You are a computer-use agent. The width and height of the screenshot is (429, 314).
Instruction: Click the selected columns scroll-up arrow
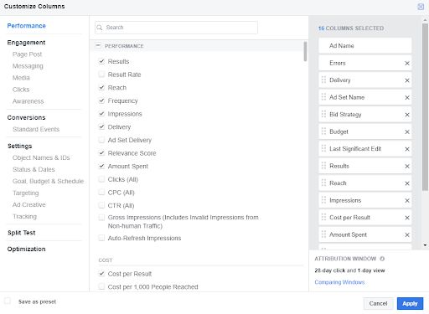click(425, 19)
